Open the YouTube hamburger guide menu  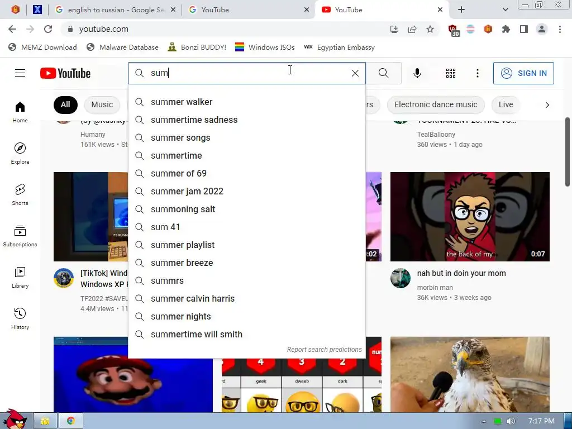20,73
